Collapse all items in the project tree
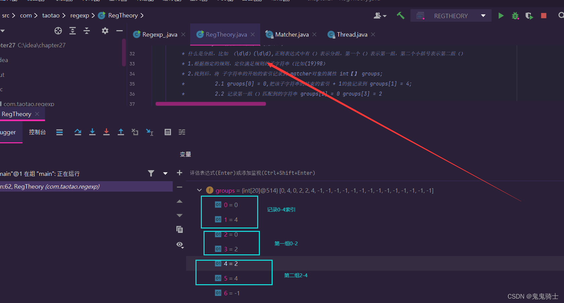This screenshot has height=303, width=564. (x=87, y=31)
